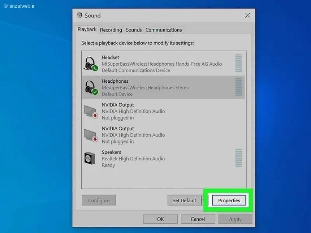Screen dimensions: 311x233
Task: Open the Recording tab
Action: (x=111, y=30)
